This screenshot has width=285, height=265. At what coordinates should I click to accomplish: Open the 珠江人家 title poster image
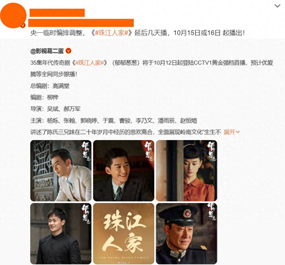coord(124,234)
